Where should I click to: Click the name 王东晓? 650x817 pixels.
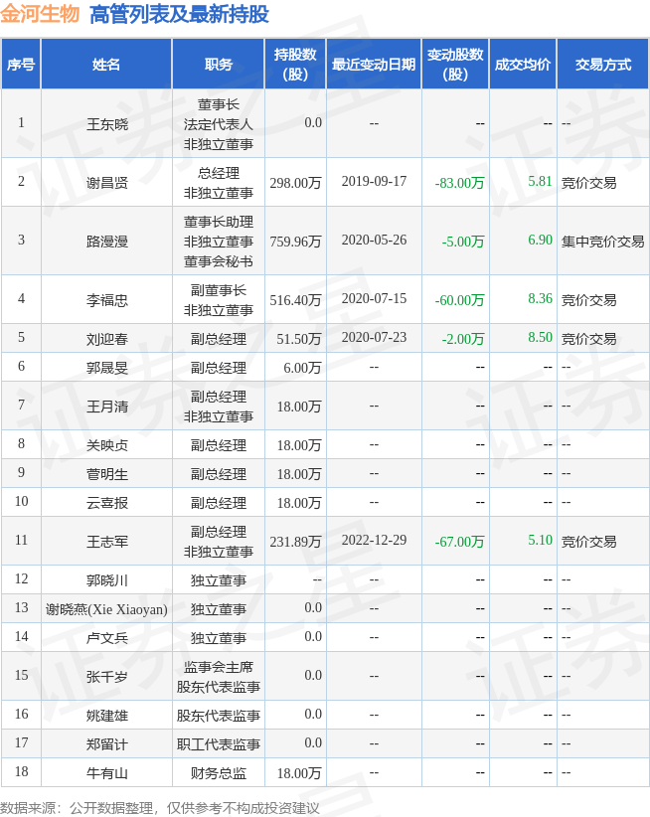106,124
